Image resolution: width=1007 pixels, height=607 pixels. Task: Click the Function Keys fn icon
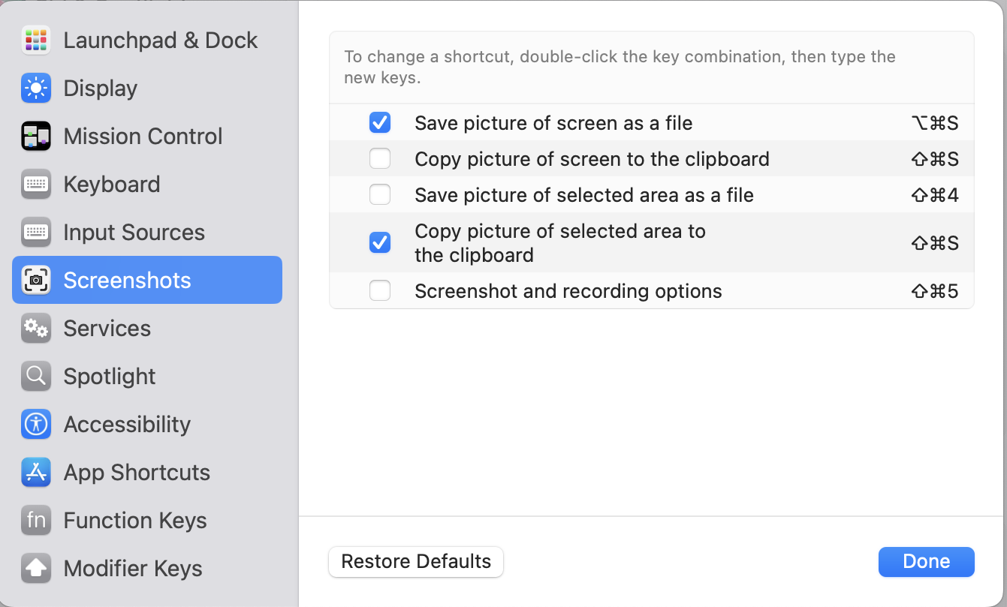[x=36, y=521]
